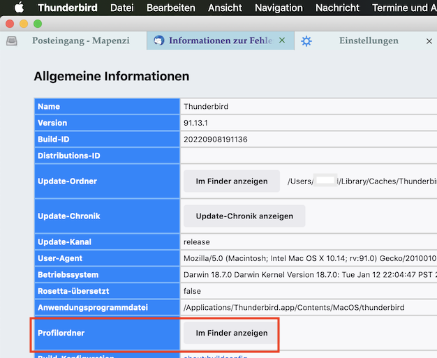Switch to the Posteingang - Mapenzi tab
This screenshot has width=437, height=358.
80,40
